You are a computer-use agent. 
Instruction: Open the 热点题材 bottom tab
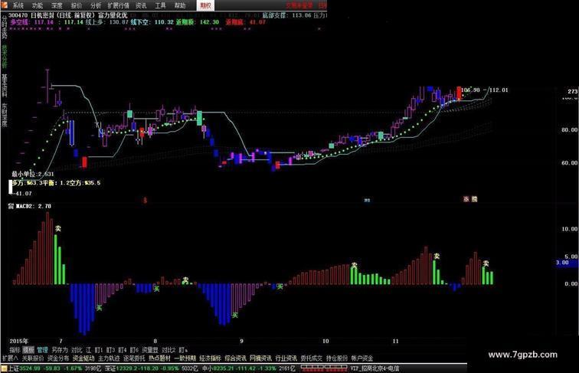[x=159, y=358]
